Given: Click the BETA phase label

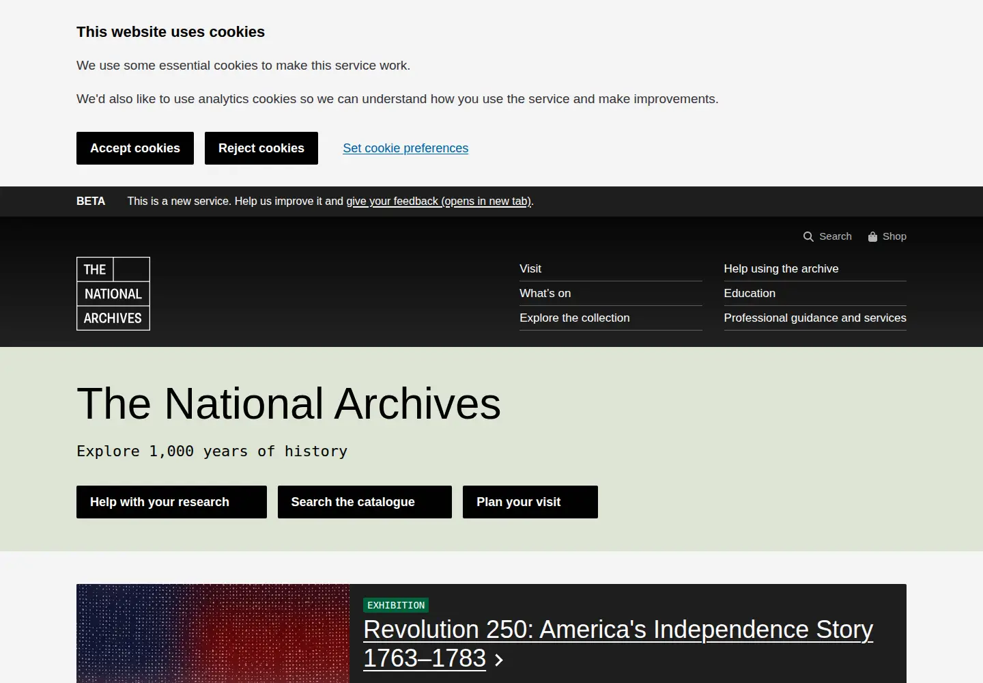Looking at the screenshot, I should pyautogui.click(x=91, y=201).
